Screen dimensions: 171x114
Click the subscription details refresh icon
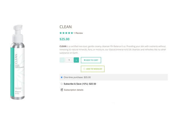(62, 90)
